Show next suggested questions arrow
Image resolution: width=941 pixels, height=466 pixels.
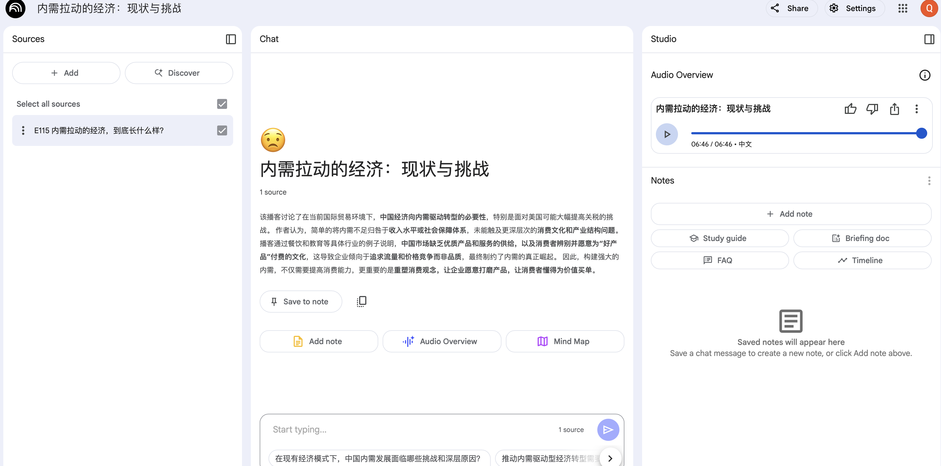click(x=610, y=458)
